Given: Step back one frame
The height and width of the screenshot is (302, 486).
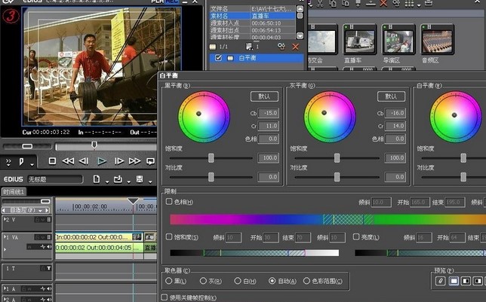Looking at the screenshot, I should click(85, 161).
